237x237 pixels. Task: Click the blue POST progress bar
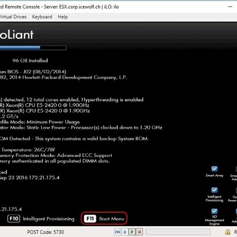click(33, 48)
